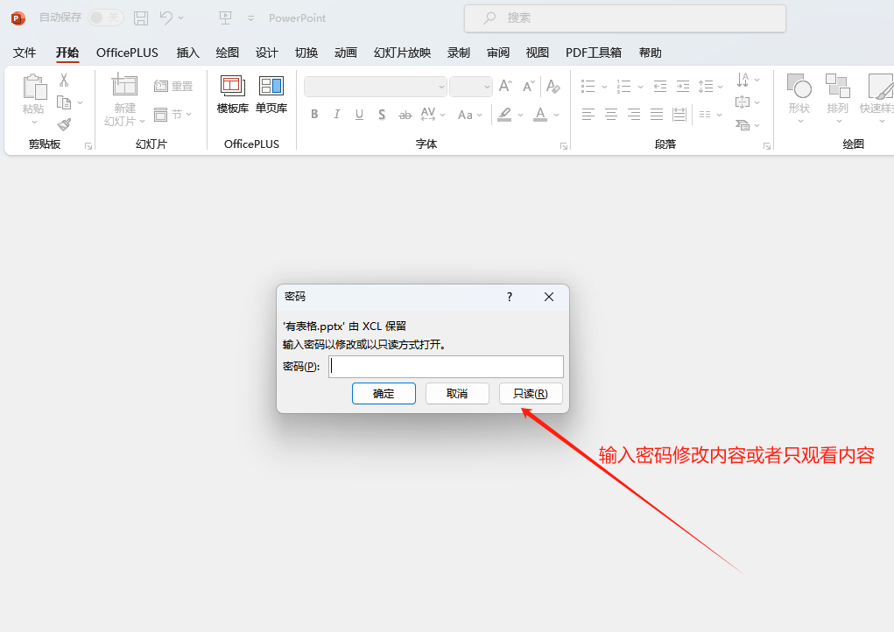This screenshot has width=894, height=632.
Task: Click the 取消 cancel button
Action: pyautogui.click(x=457, y=394)
